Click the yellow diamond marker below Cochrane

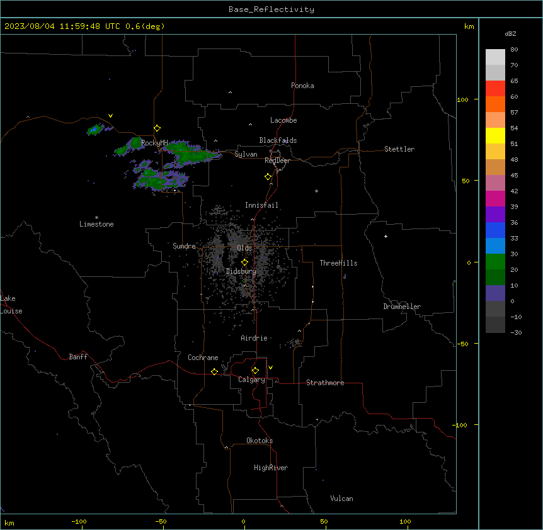(214, 371)
